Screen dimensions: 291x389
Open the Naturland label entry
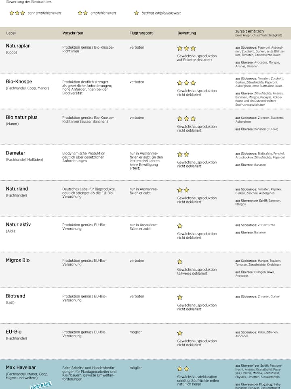[x=17, y=189]
